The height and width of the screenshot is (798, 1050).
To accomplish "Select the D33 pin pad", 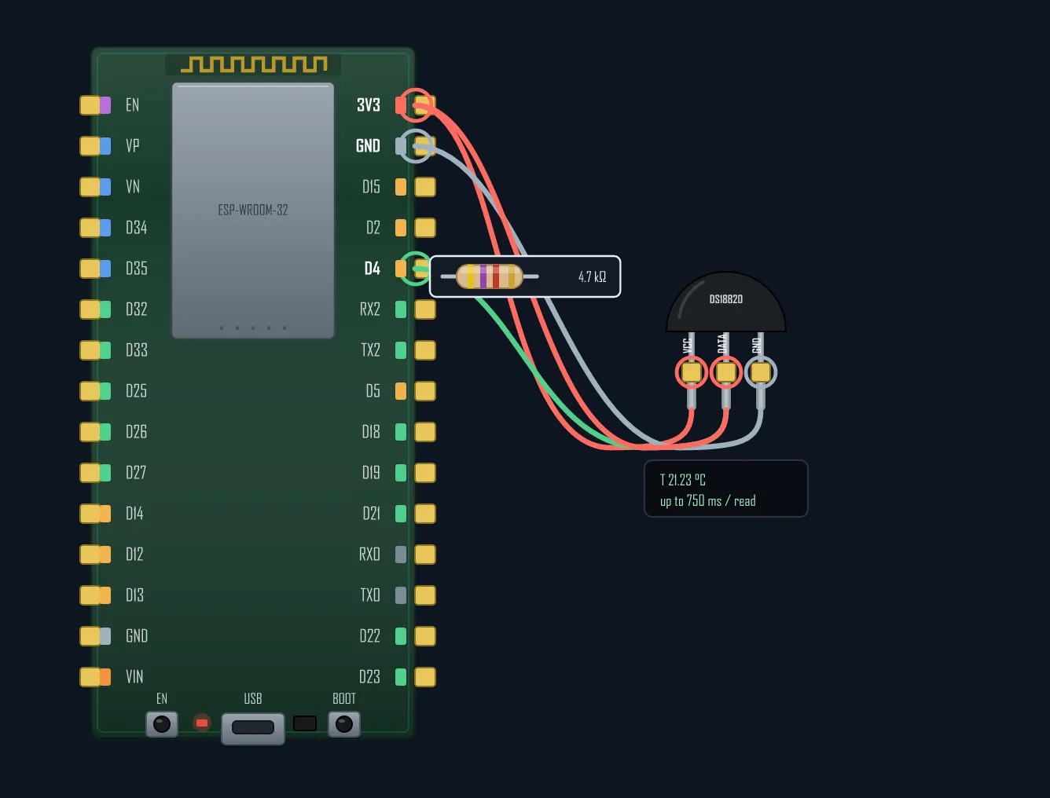I will 90,350.
